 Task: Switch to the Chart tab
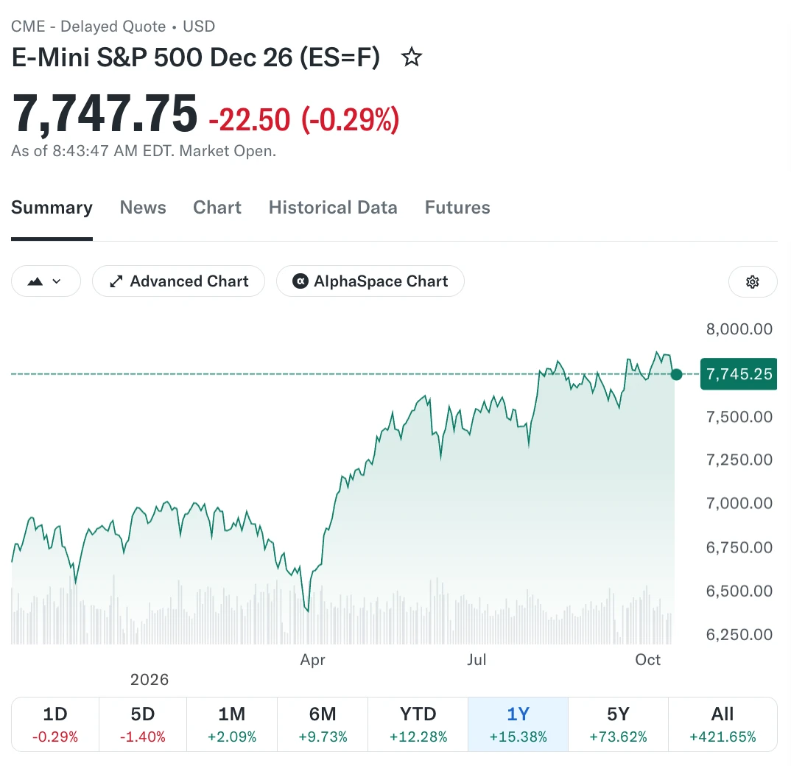(x=217, y=208)
